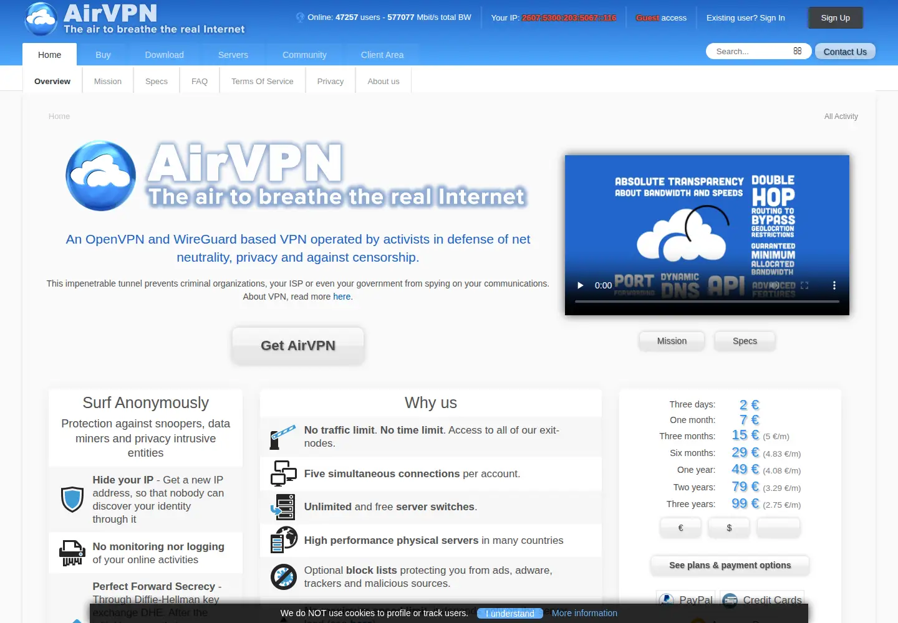
Task: Focus the Search input field
Action: [x=751, y=51]
